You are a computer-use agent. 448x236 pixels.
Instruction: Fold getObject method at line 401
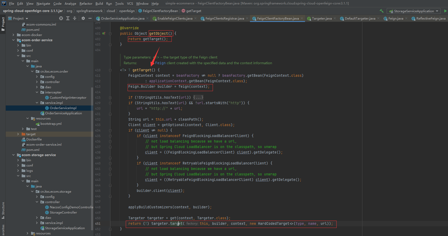point(110,34)
